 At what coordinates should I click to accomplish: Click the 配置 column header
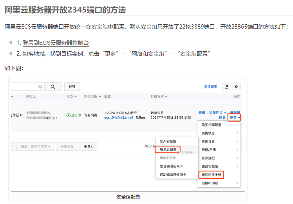107,97
